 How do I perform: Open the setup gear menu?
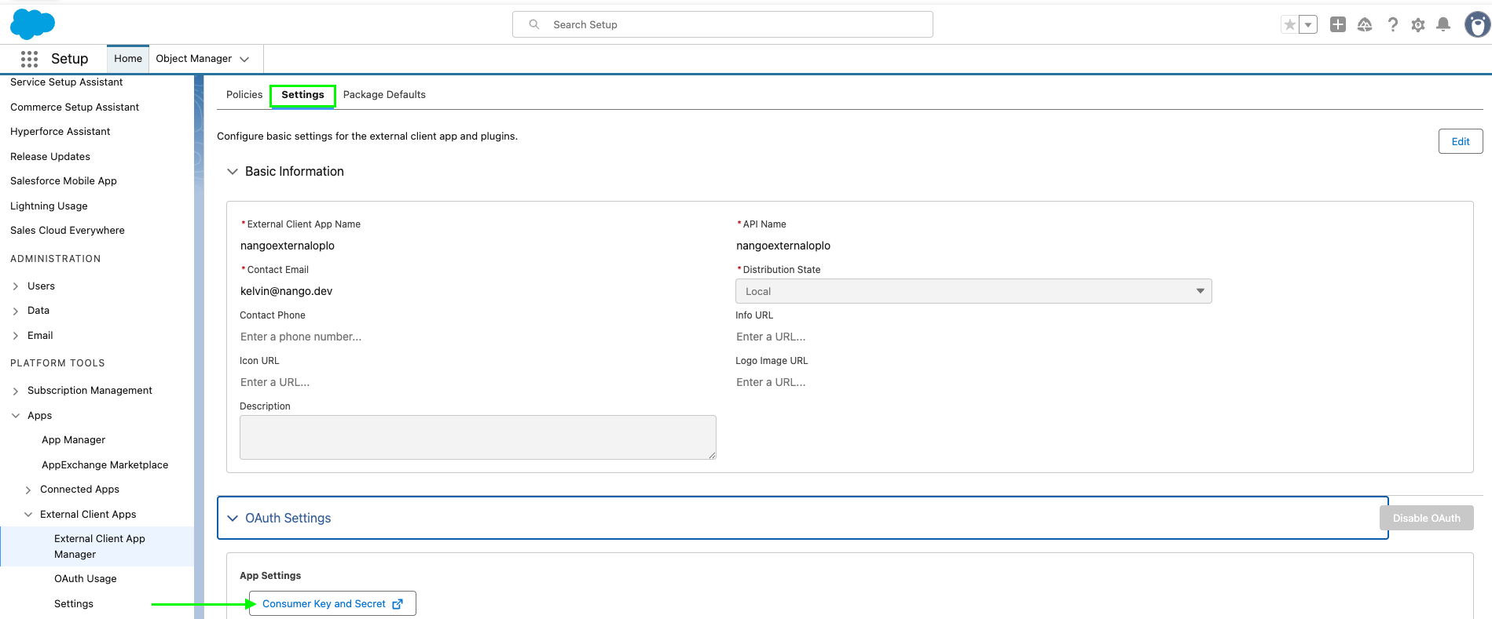click(1418, 25)
